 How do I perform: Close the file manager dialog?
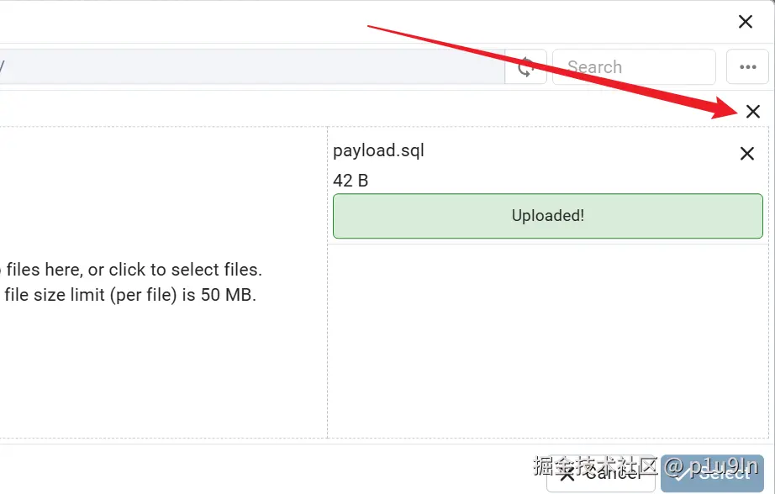point(746,22)
